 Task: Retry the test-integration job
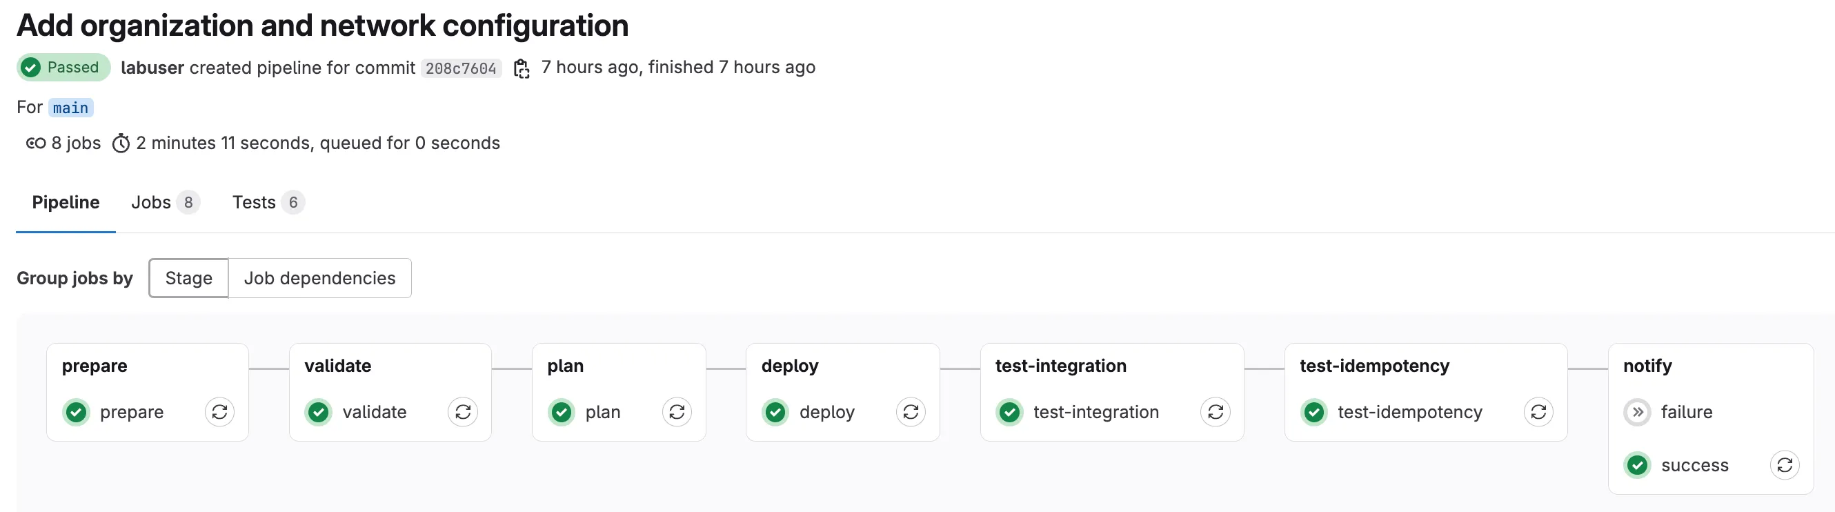point(1216,411)
